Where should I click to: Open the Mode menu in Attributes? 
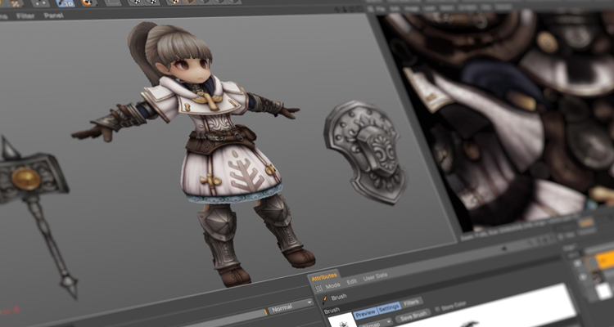pyautogui.click(x=333, y=285)
